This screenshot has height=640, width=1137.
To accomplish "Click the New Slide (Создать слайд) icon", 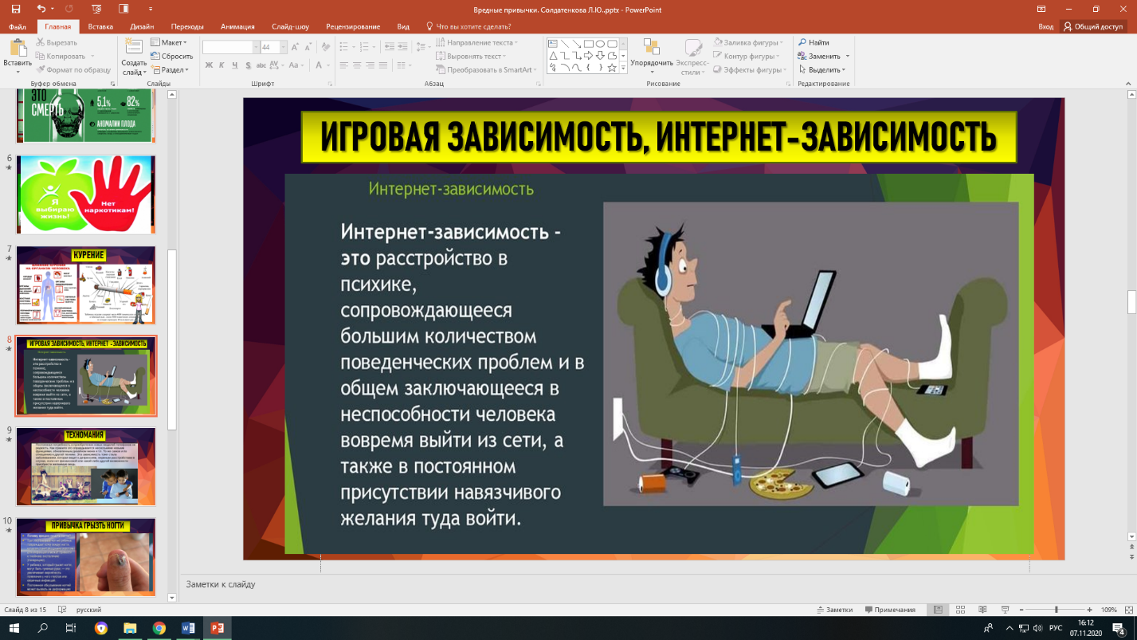I will click(x=134, y=47).
